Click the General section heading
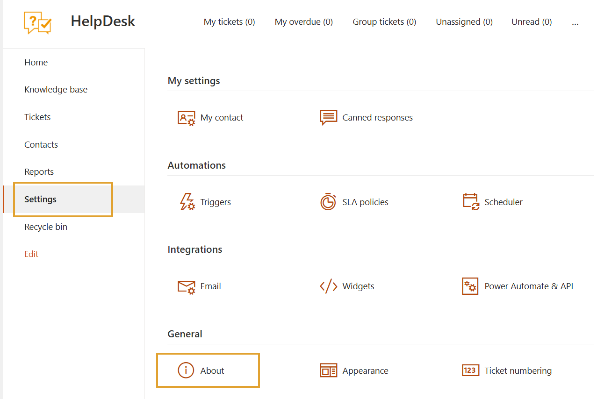 tap(185, 334)
